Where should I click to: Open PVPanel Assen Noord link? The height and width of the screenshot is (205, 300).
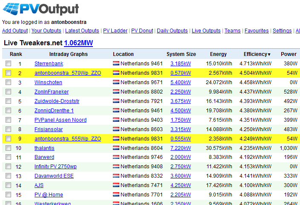click(x=61, y=120)
